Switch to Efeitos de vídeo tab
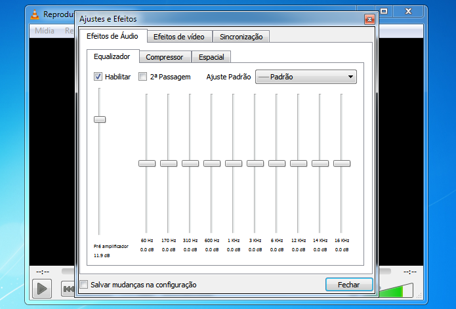The image size is (456, 309). [x=179, y=37]
